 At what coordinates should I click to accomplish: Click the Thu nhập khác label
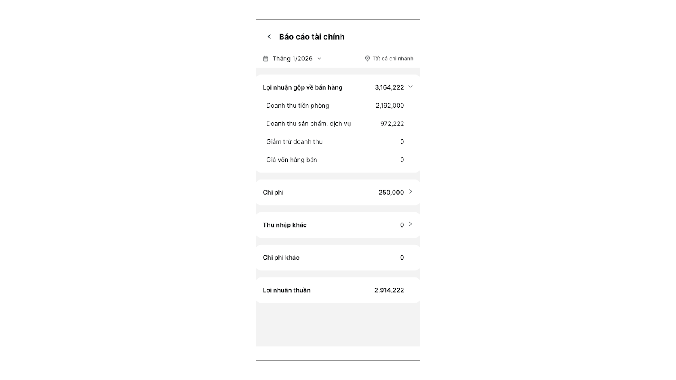coord(285,225)
